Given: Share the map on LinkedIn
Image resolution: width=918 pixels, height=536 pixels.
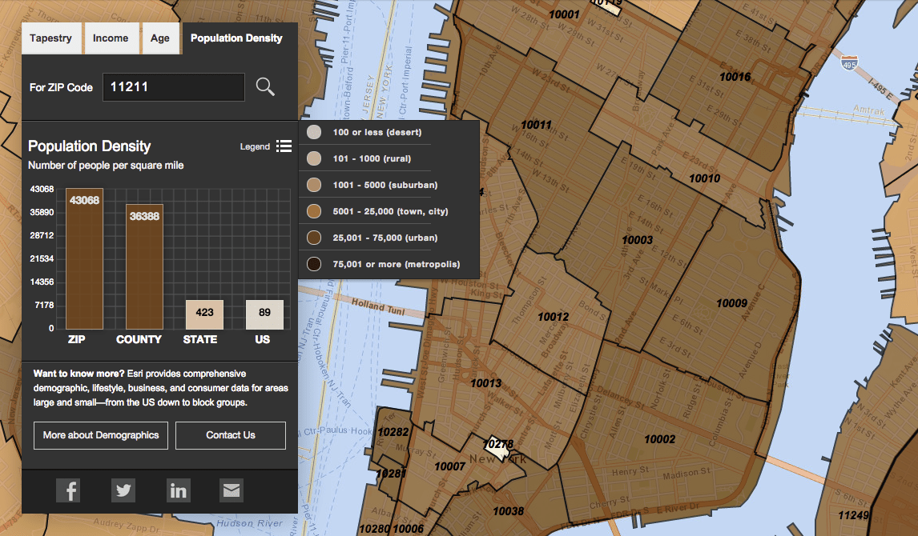Looking at the screenshot, I should 179,490.
